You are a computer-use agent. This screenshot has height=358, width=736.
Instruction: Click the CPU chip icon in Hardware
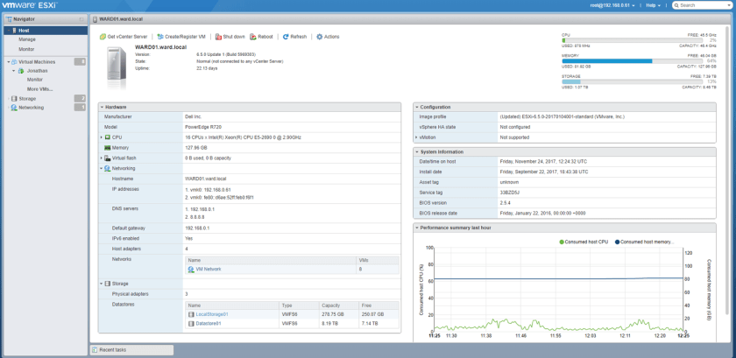(x=108, y=137)
